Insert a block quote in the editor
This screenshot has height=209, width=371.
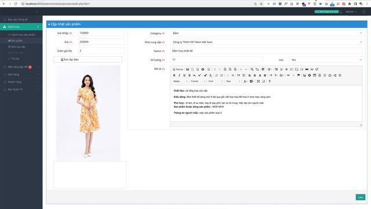pyautogui.click(x=238, y=75)
